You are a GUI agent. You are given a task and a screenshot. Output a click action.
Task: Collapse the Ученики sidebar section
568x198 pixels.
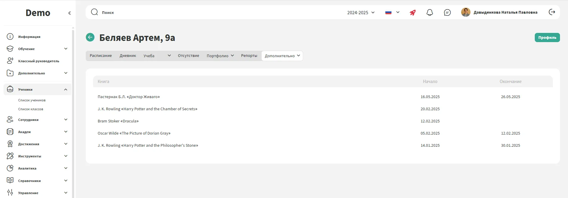point(66,90)
